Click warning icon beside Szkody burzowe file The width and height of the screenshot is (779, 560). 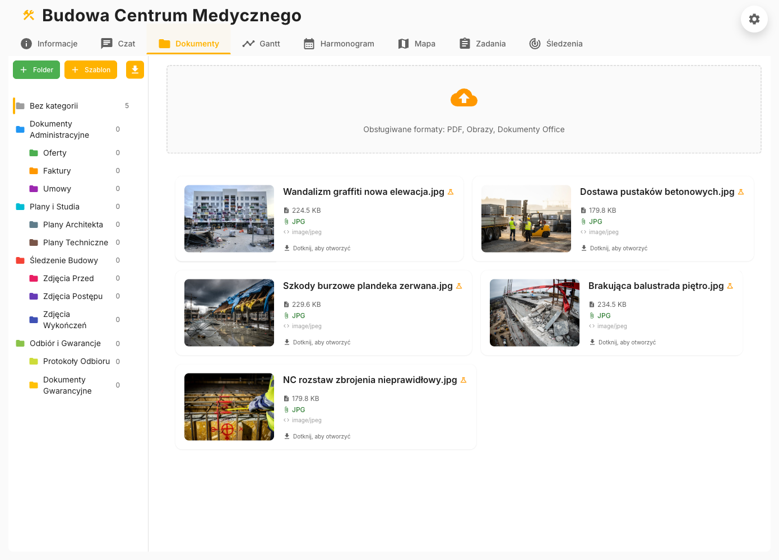459,286
